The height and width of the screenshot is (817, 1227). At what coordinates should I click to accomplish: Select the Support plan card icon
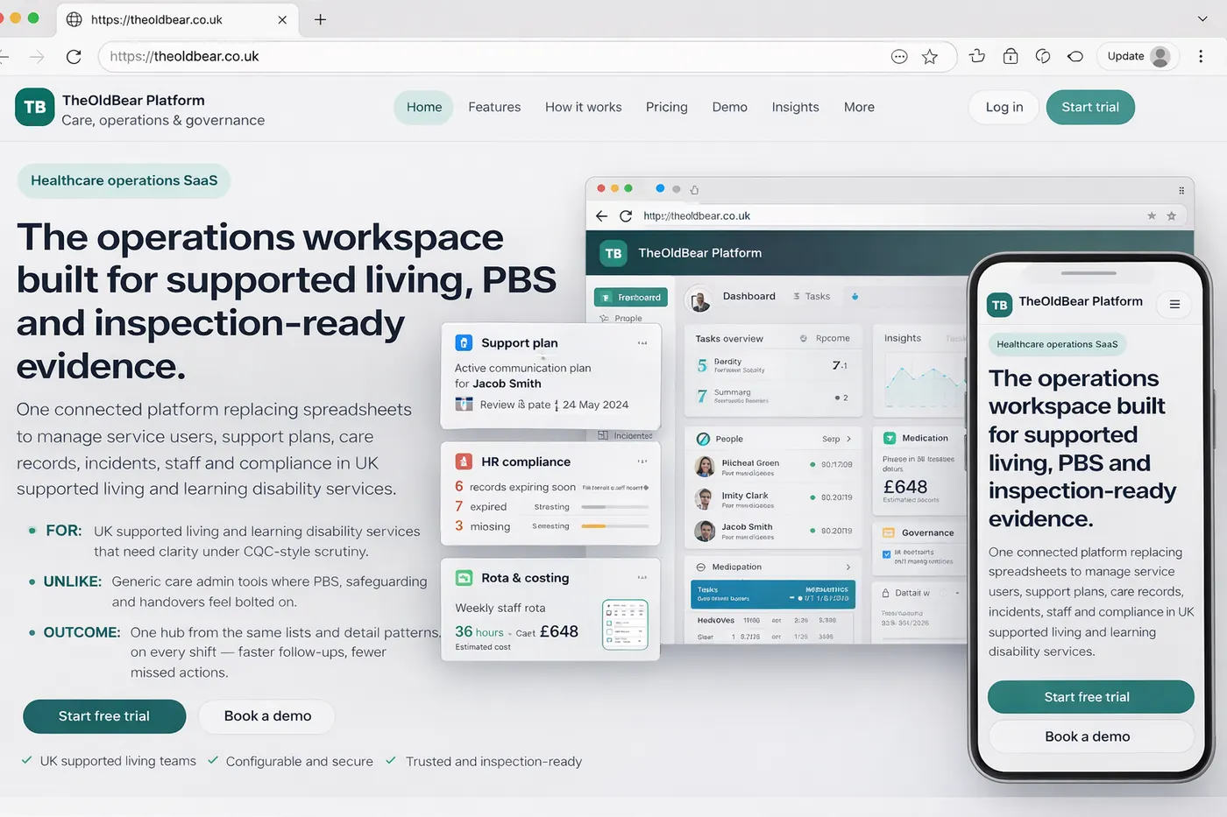[465, 343]
